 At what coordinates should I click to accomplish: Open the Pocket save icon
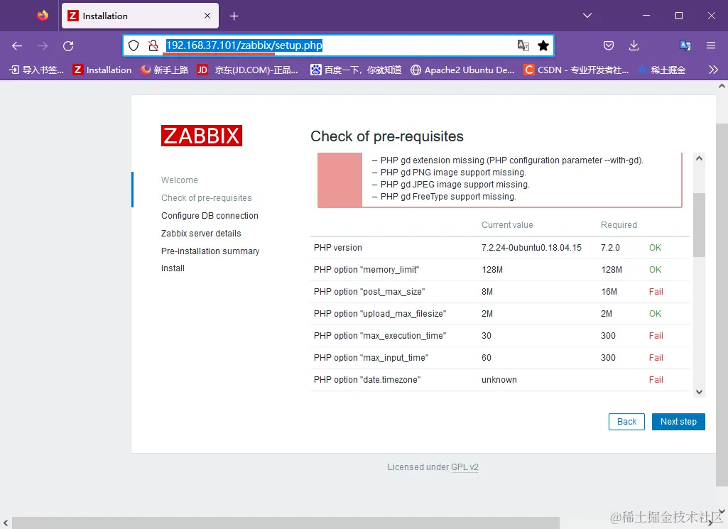pos(609,45)
